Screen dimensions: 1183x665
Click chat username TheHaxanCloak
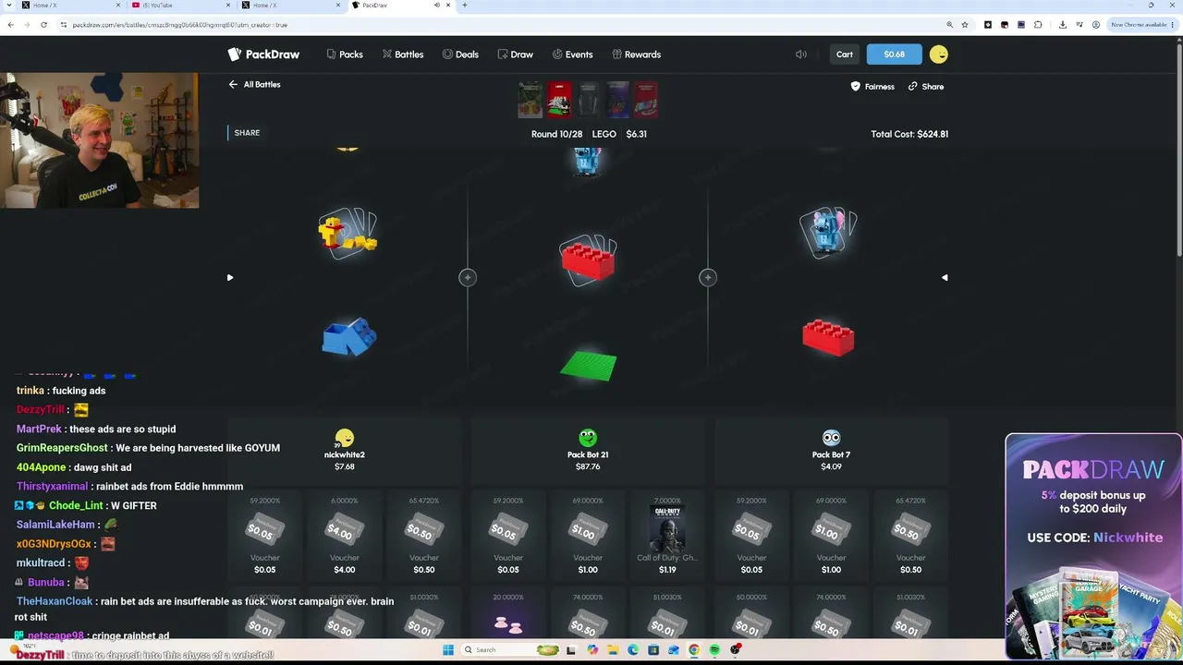(x=55, y=601)
